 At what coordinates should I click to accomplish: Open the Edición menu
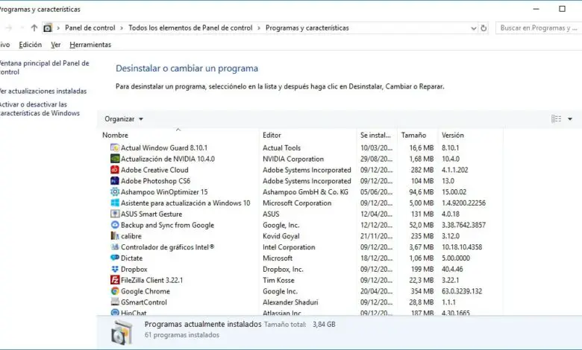pos(30,45)
